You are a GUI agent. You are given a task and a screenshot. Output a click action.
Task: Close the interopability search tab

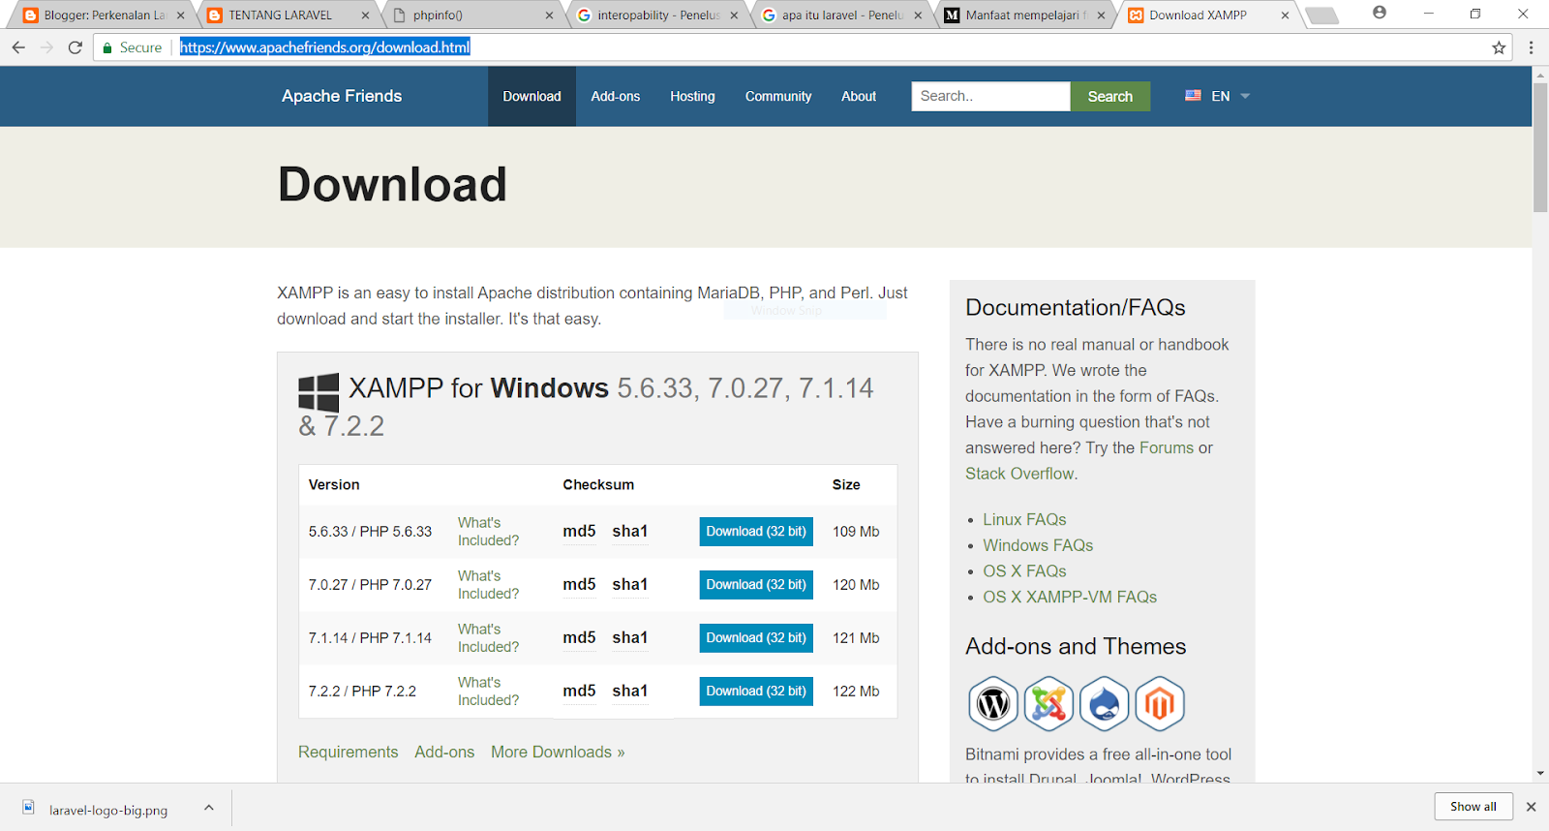click(734, 15)
